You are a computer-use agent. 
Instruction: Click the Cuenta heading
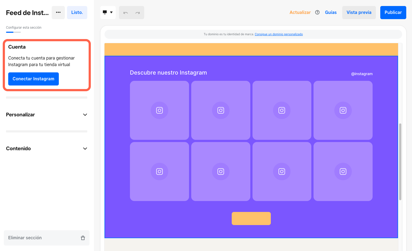(17, 47)
